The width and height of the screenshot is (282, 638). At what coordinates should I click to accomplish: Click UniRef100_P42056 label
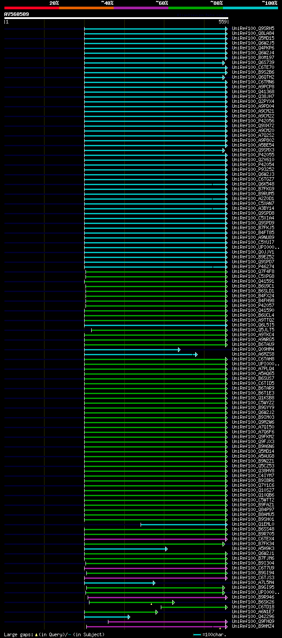tap(253, 121)
